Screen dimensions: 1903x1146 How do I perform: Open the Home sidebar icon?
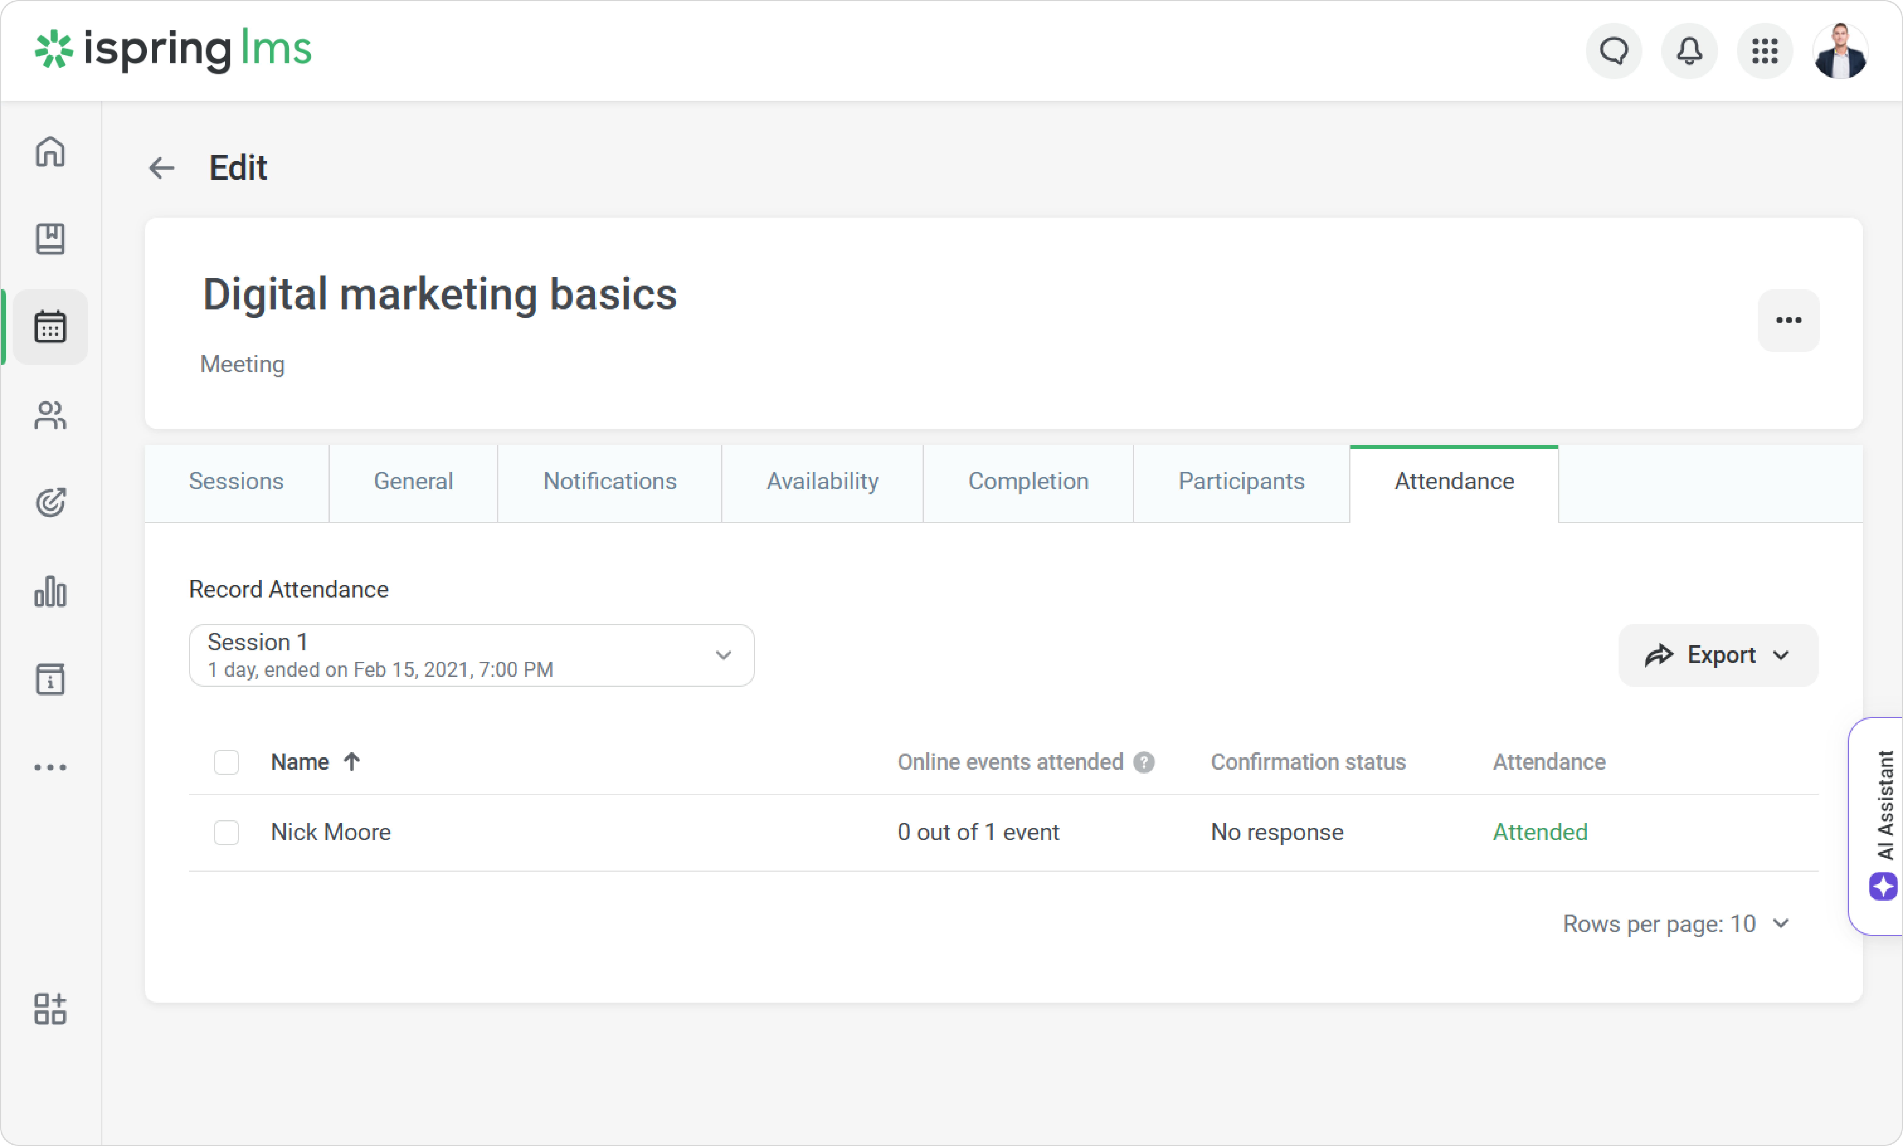coord(50,151)
